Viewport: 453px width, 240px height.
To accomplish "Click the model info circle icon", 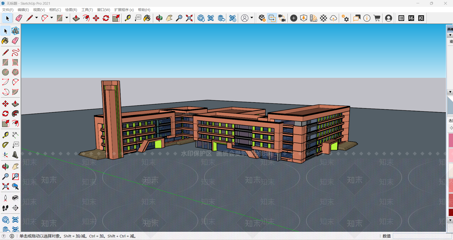I will [367, 18].
